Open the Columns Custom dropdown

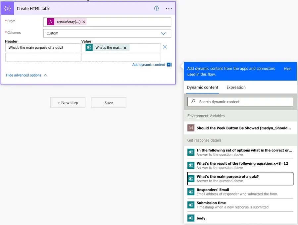click(107, 33)
